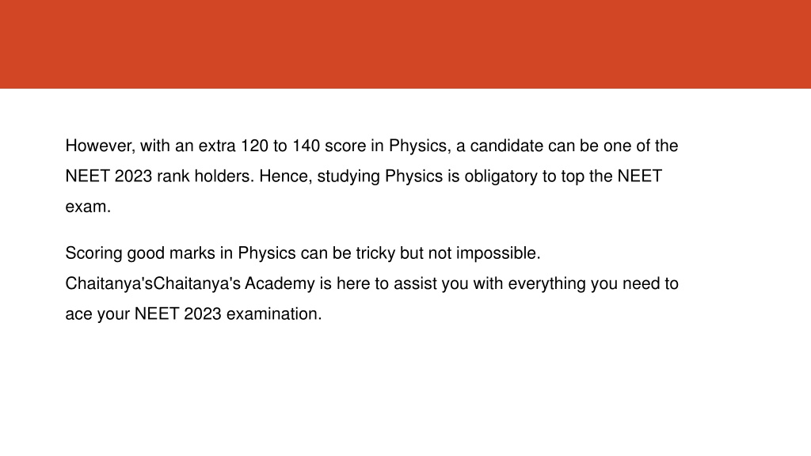Screen dimensions: 811x456
Task: Click the word "However" in first paragraph
Action: point(101,146)
